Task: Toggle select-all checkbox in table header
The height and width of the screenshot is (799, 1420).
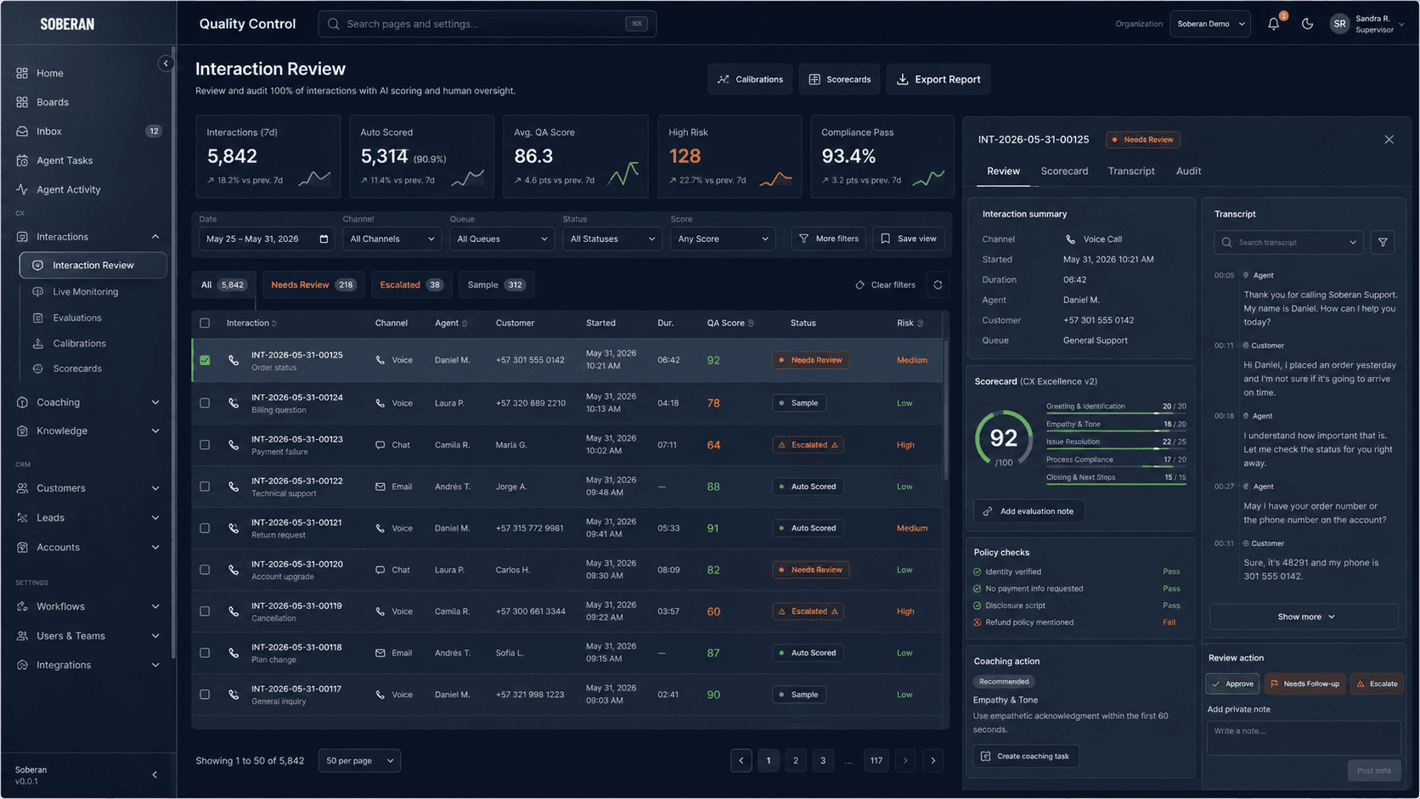Action: click(x=205, y=323)
